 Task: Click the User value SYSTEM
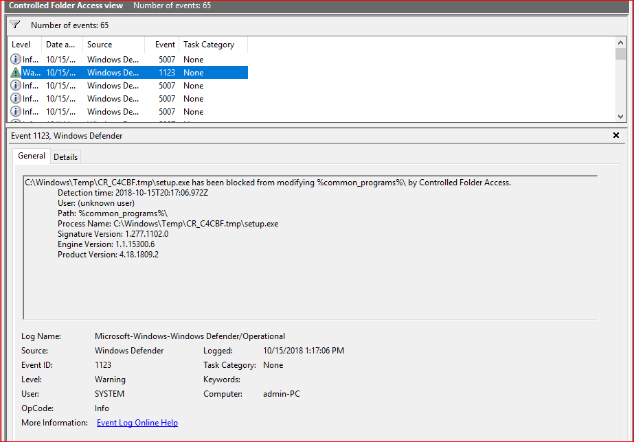110,394
